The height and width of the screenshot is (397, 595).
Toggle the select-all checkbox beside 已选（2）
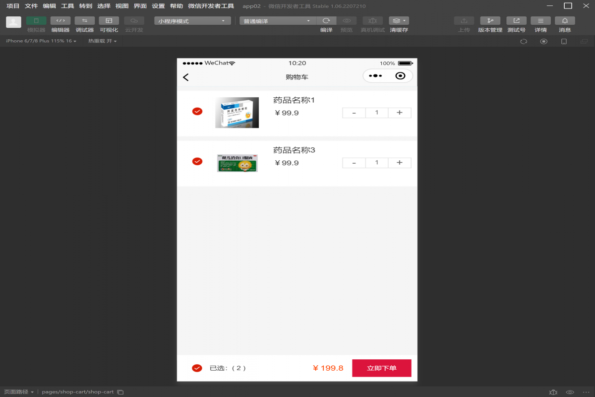click(x=197, y=368)
